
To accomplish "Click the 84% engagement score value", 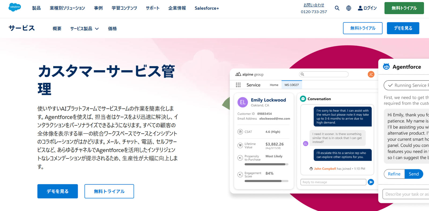I will click(x=269, y=173).
